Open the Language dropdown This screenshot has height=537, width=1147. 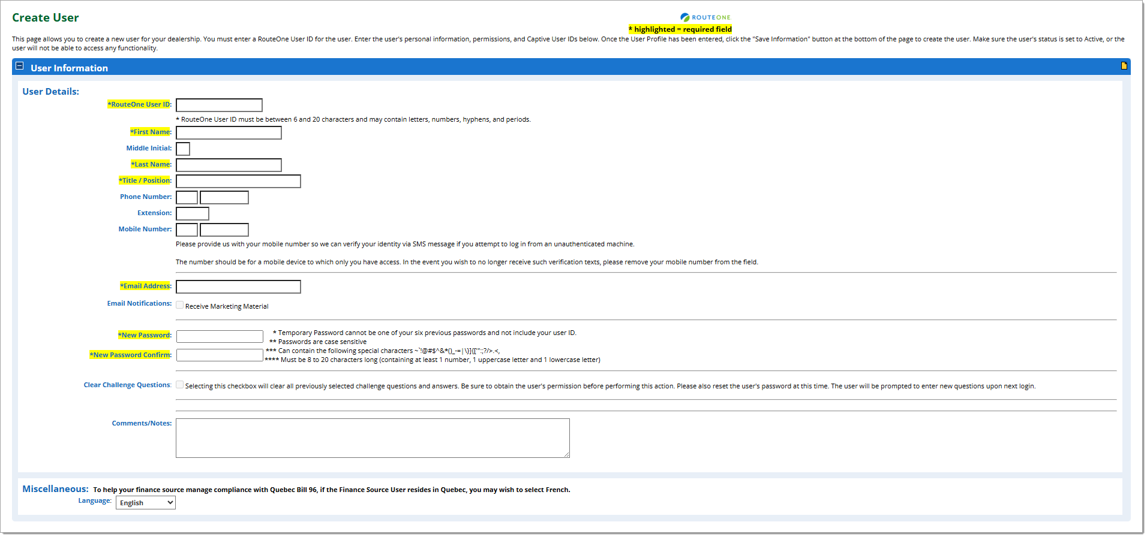pyautogui.click(x=146, y=503)
